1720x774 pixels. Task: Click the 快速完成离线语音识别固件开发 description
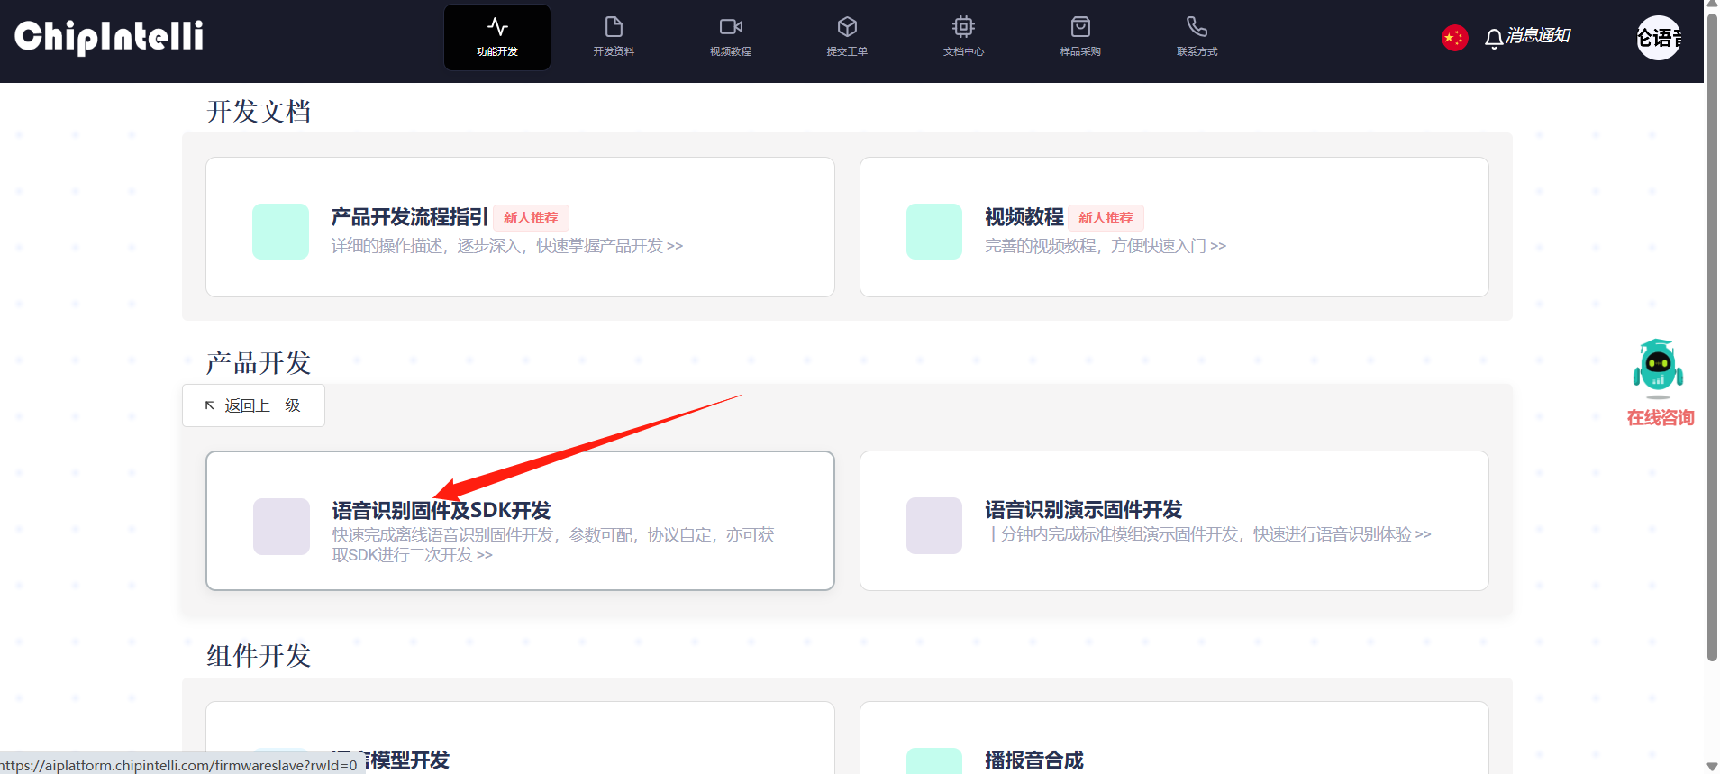[x=553, y=545]
